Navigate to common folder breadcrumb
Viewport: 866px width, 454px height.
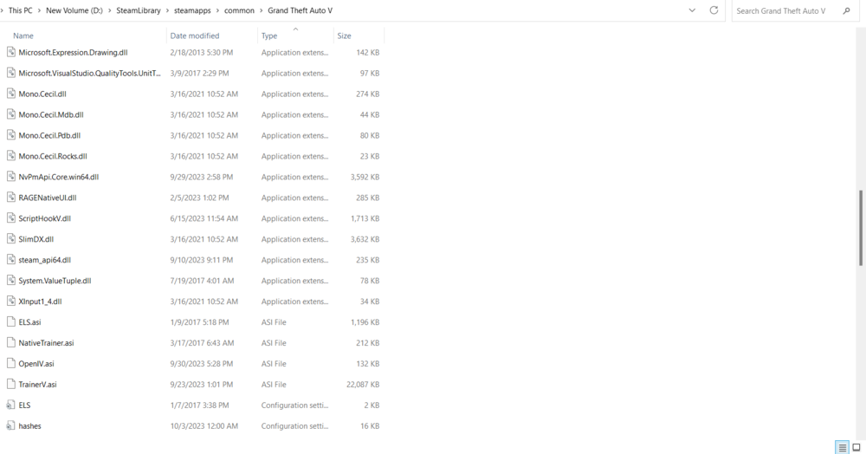coord(239,10)
